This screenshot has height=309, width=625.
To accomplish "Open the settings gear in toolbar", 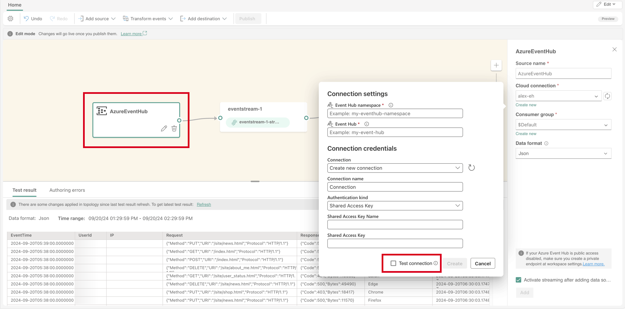I will [11, 19].
